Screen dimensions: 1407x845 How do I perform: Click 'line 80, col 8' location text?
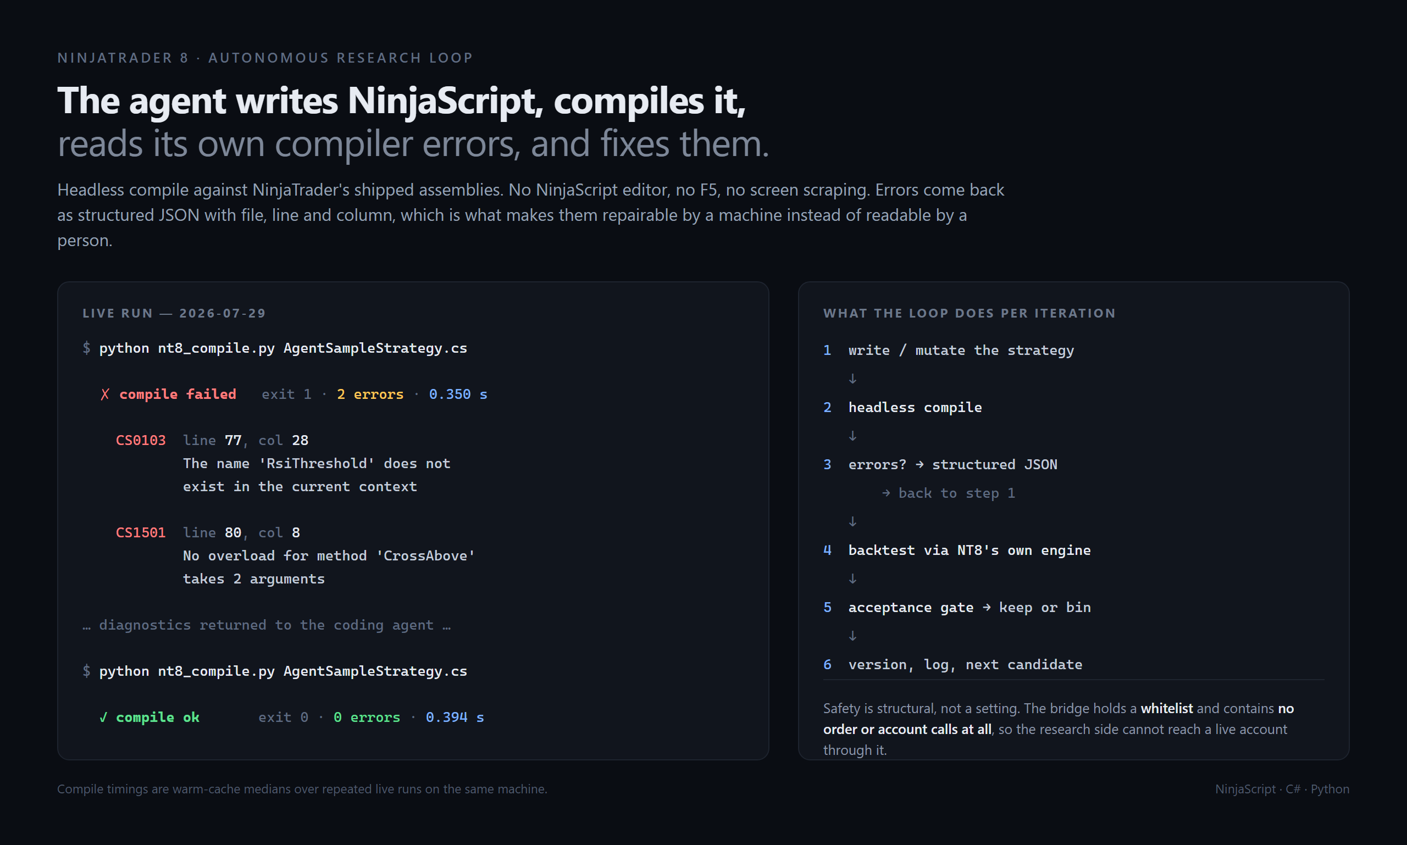[x=241, y=533]
